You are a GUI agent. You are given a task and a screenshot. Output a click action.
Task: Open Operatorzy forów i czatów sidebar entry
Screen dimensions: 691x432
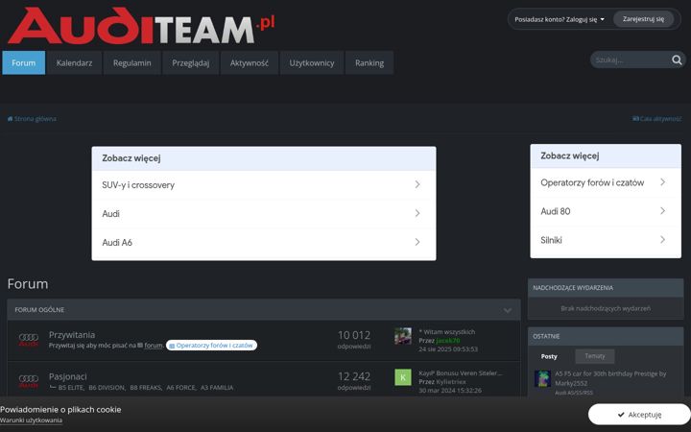coord(606,182)
